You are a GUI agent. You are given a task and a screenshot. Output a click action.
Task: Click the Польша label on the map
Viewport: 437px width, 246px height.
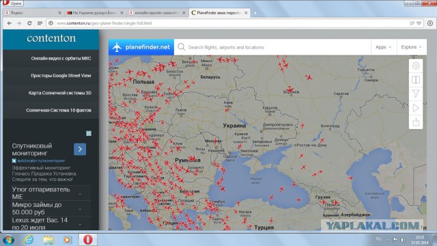pos(143,82)
